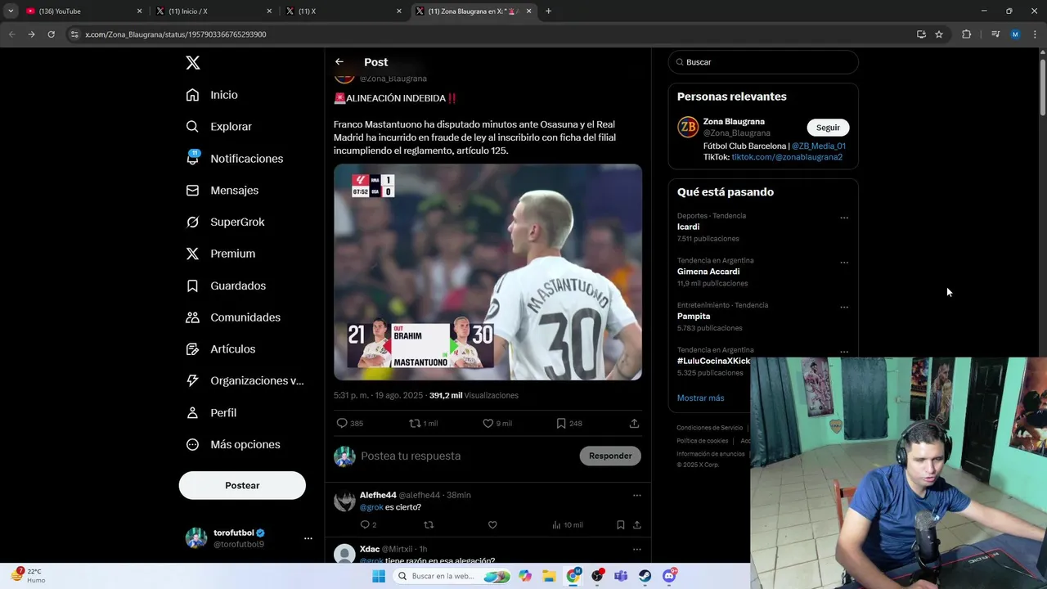Follow Zona Blaugrana with Seguir

(x=828, y=128)
